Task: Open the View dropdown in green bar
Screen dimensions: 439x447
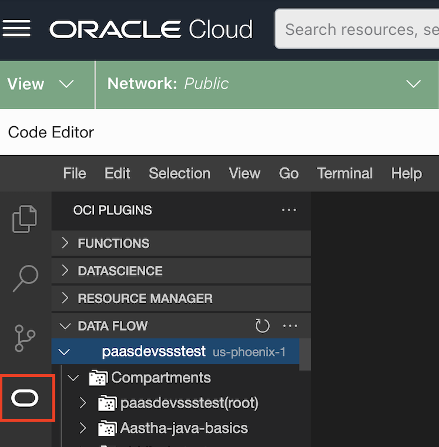Action: 41,84
